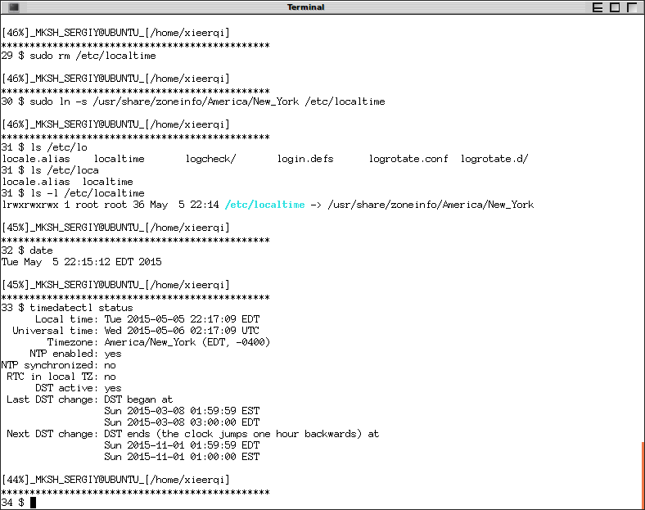
Task: Click the 'Local time:' row
Action: click(x=147, y=319)
